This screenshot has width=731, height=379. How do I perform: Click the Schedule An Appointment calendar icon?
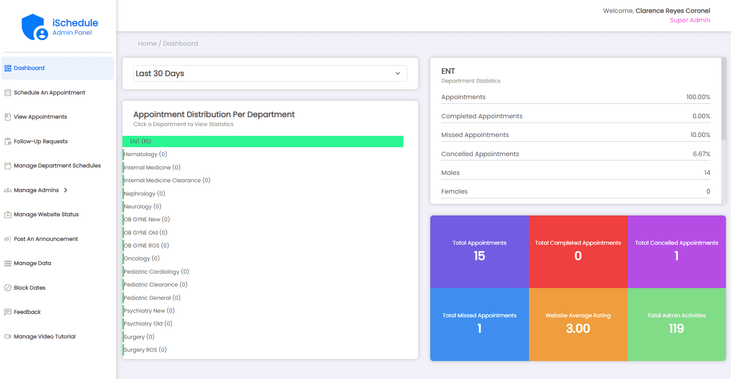8,93
